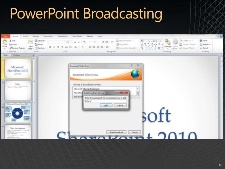
Task: Open the Shape Fill dropdown
Action: (x=186, y=41)
